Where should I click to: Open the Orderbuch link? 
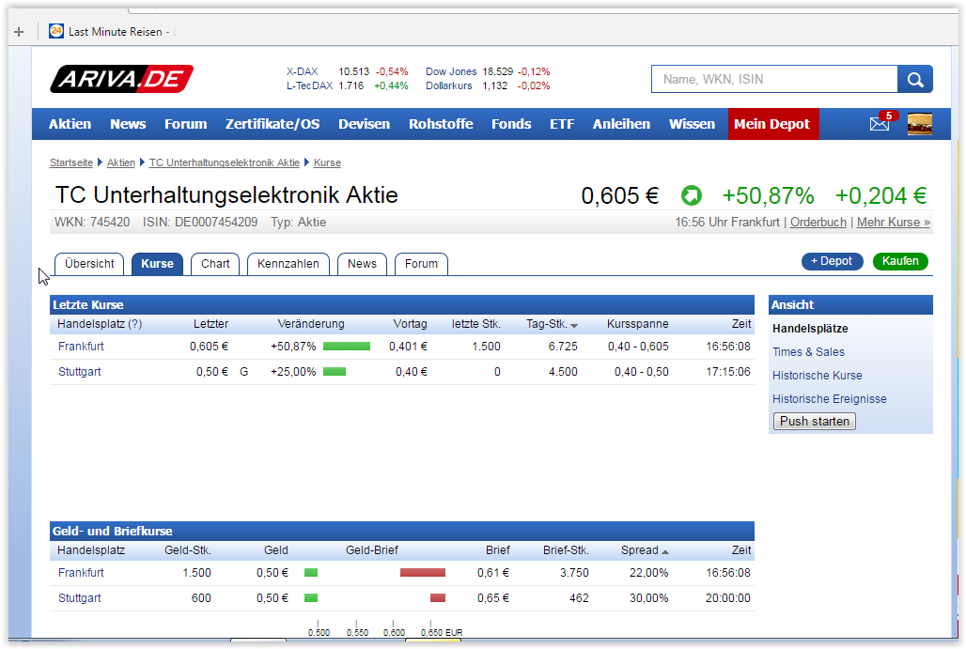click(x=818, y=222)
